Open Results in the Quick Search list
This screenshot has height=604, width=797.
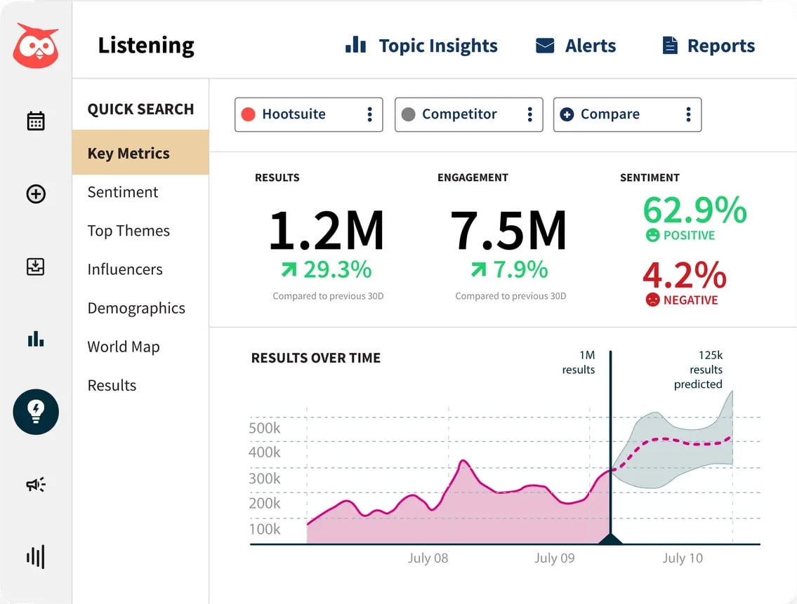coord(112,386)
